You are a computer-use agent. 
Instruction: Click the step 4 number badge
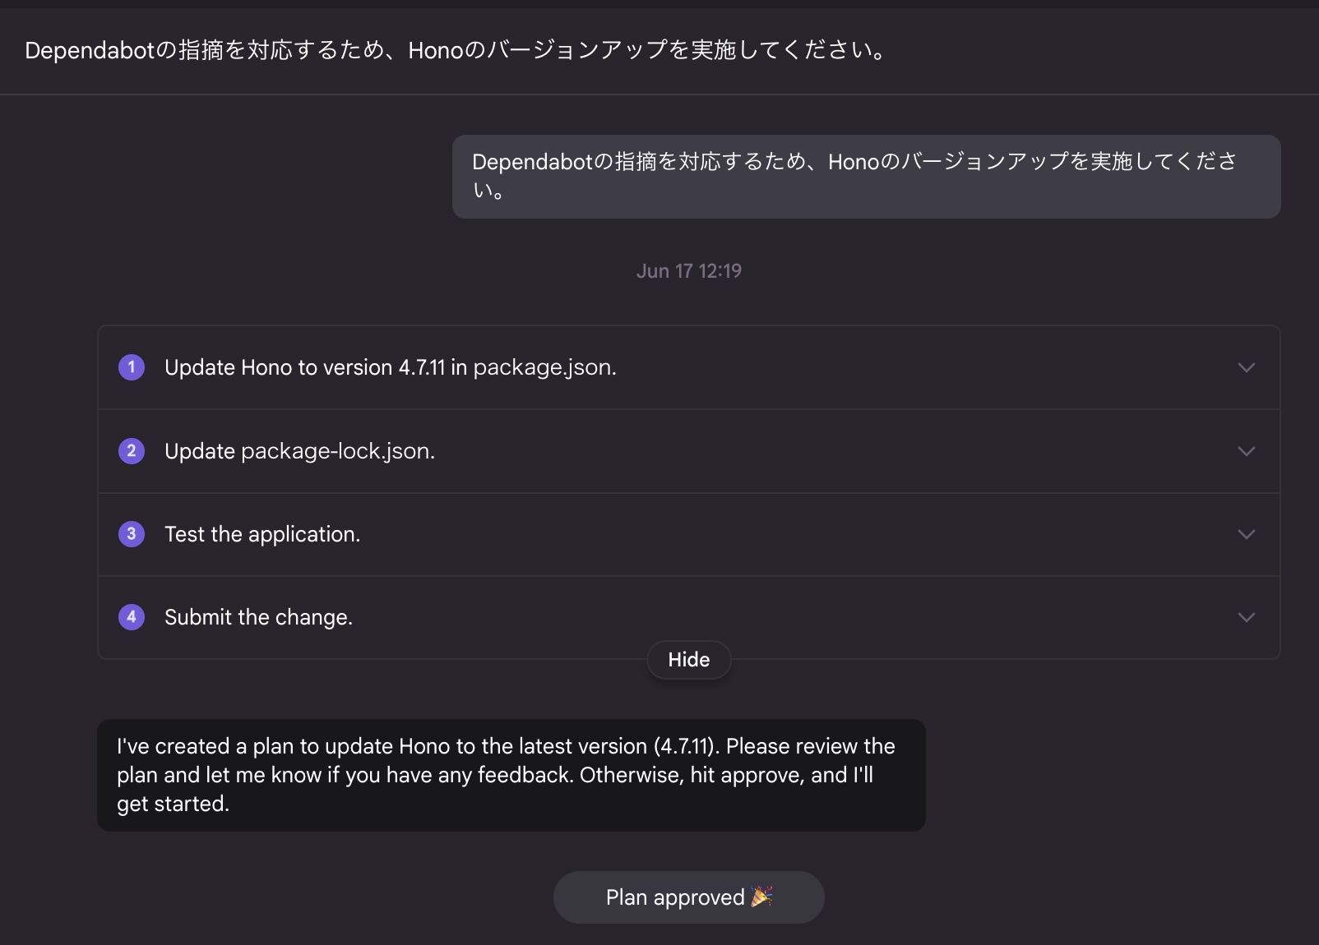132,617
